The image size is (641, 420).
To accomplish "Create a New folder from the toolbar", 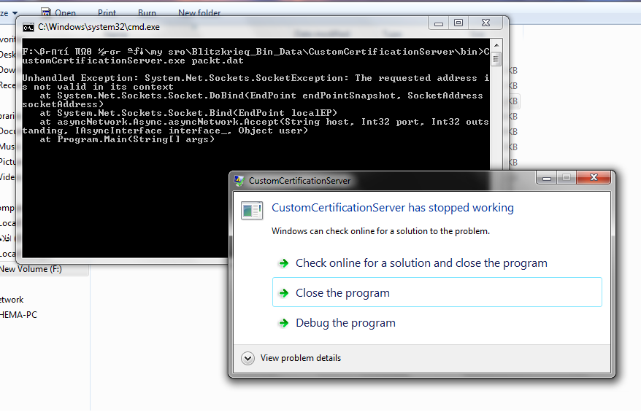I will (199, 12).
